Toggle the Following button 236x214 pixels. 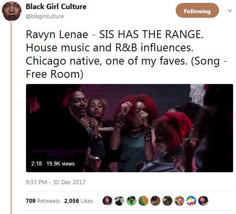point(197,10)
